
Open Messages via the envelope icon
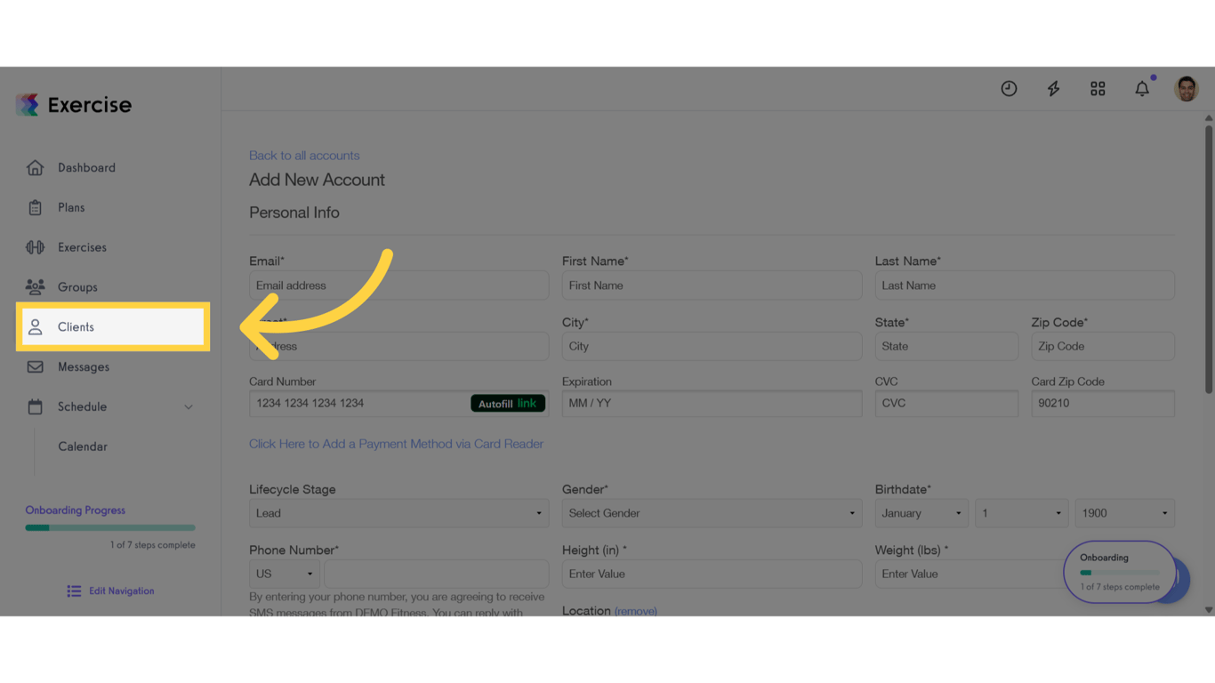click(35, 366)
